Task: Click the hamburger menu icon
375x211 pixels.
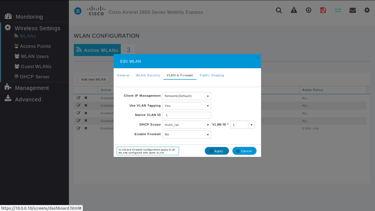Action: (78, 11)
